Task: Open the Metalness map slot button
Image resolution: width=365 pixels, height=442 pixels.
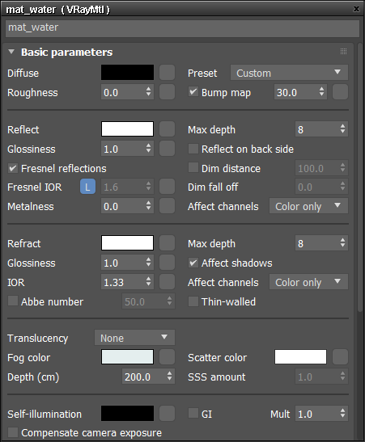Action: point(167,206)
